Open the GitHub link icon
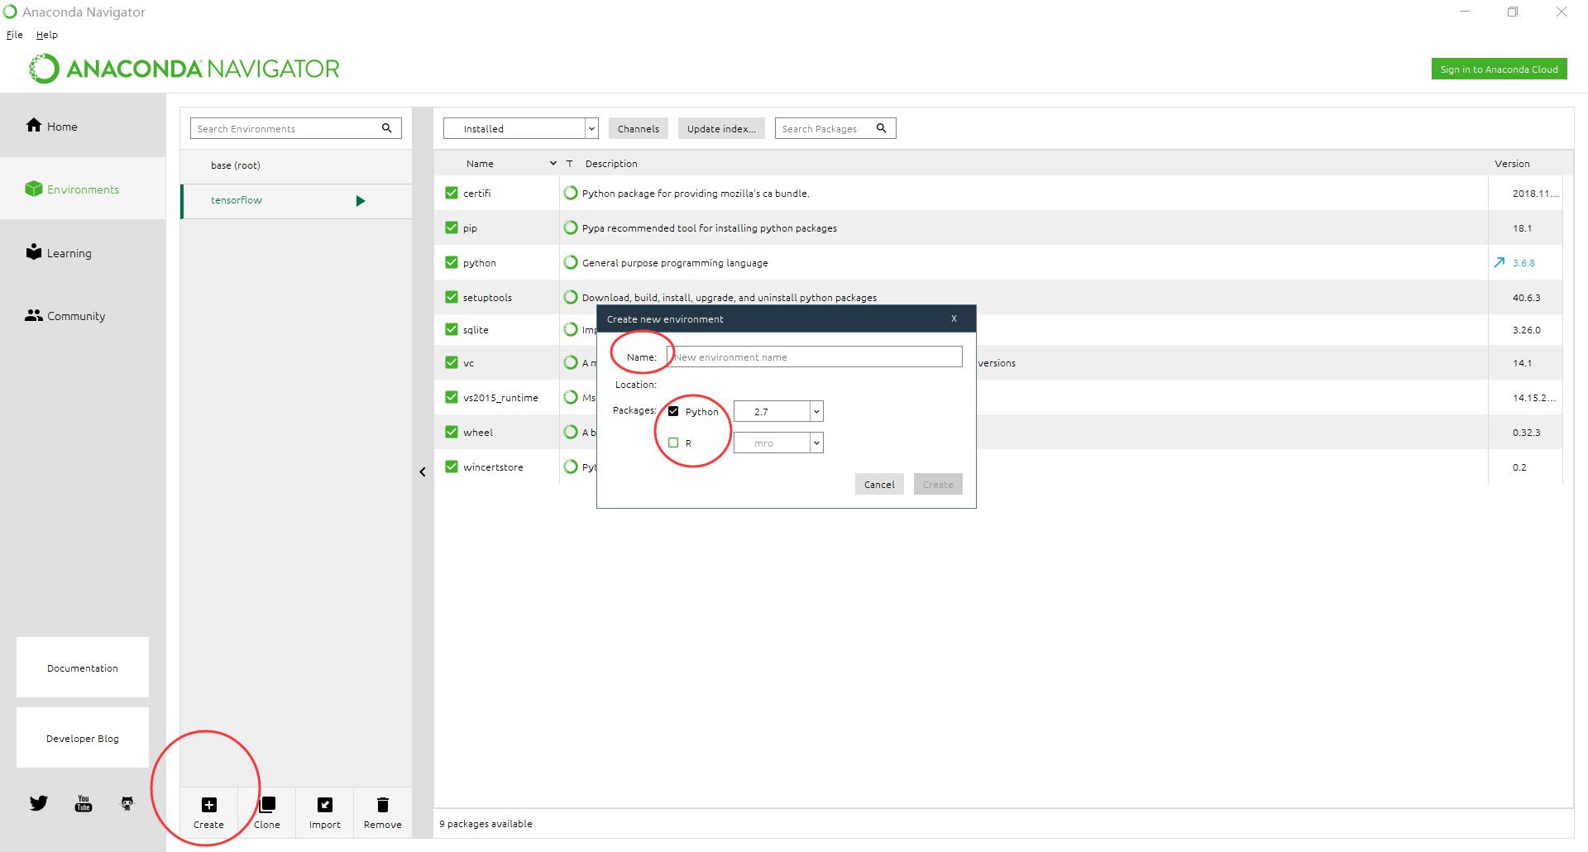Screen dimensions: 1588x852 (127, 803)
